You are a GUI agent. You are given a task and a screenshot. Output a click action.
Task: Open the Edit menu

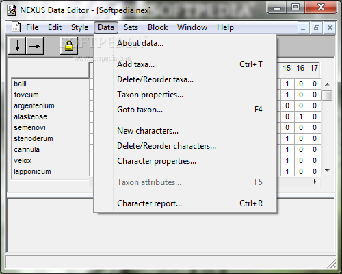tap(55, 27)
